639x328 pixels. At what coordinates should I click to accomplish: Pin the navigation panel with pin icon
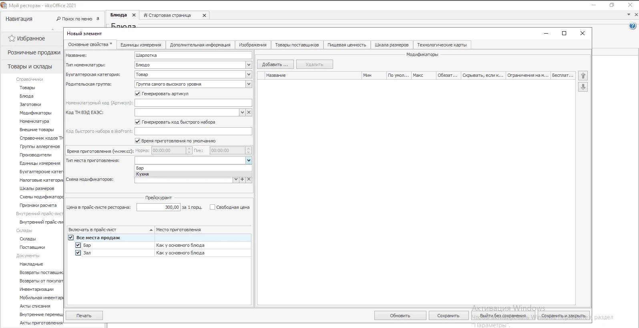click(x=98, y=19)
